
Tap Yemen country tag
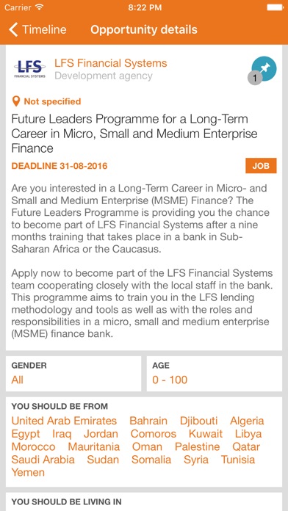(x=28, y=472)
